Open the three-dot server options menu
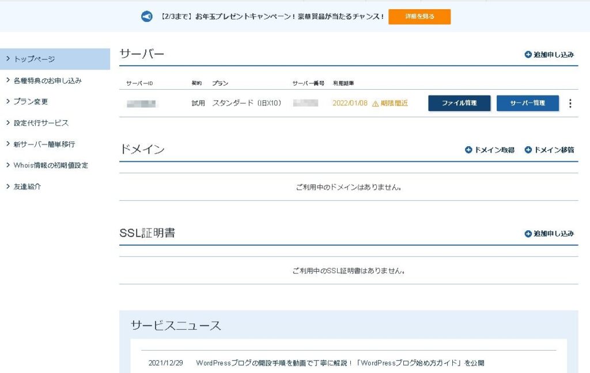Screen dimensions: 590x373 (570, 104)
